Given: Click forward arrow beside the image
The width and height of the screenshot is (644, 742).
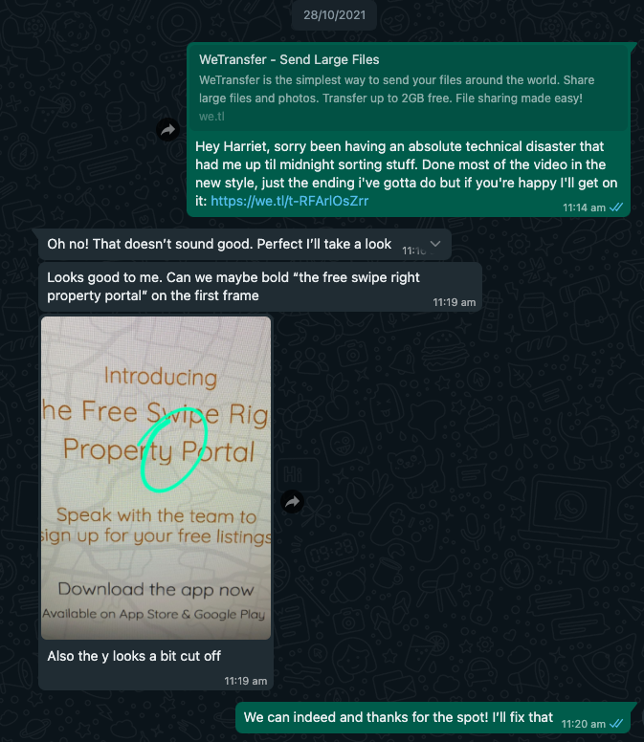Looking at the screenshot, I should (293, 502).
